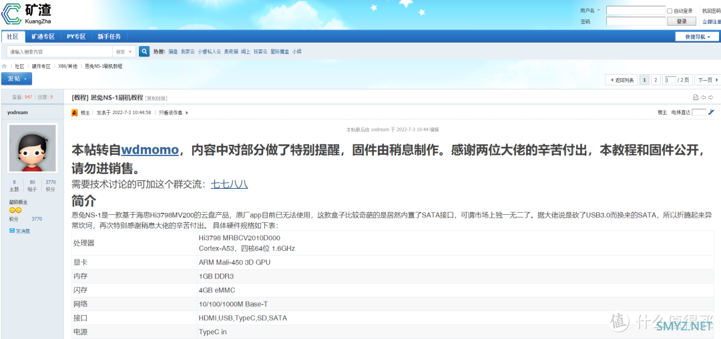Click the blue search magnifier icon

pyautogui.click(x=144, y=51)
